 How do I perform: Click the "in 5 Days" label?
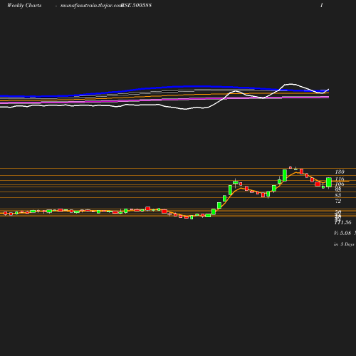(x=344, y=244)
